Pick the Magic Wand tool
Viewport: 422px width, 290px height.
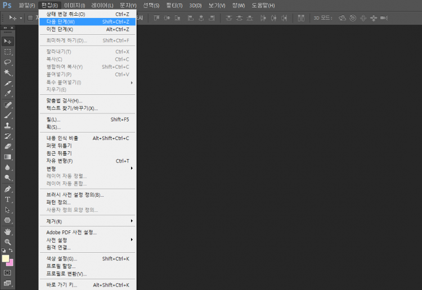[8, 72]
